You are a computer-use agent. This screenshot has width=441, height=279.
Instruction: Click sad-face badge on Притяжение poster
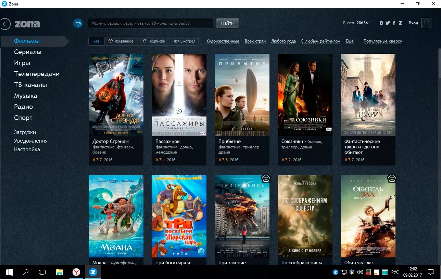[x=266, y=178]
